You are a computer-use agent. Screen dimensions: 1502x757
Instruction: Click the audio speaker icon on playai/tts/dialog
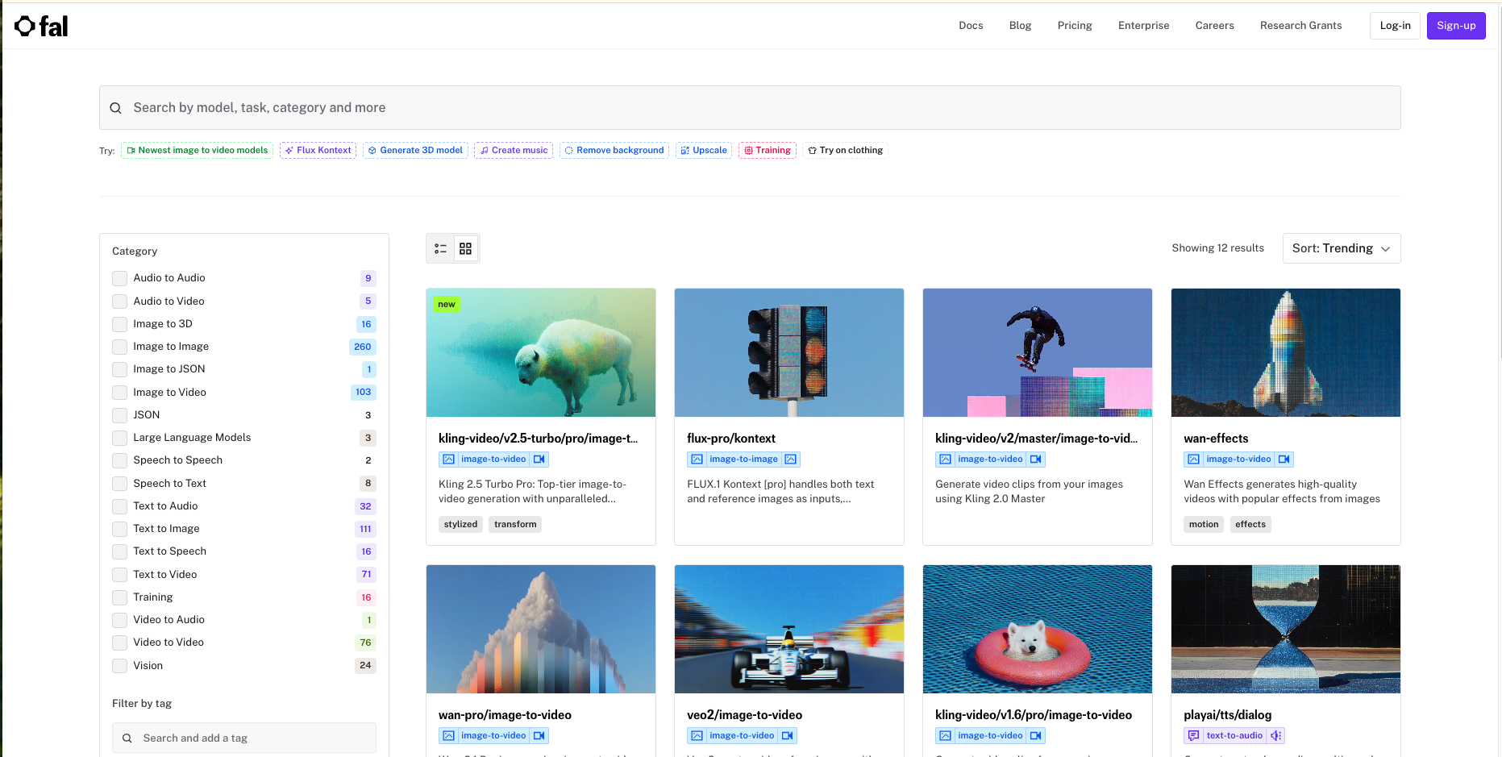pyautogui.click(x=1275, y=735)
